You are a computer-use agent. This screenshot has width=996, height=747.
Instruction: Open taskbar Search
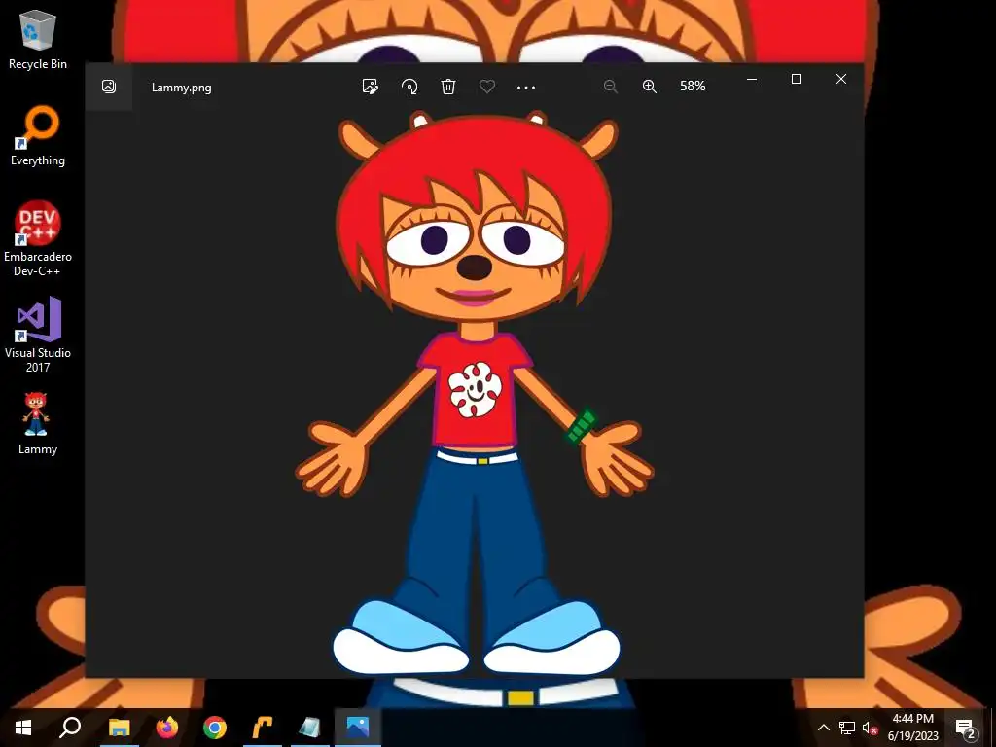(x=70, y=728)
